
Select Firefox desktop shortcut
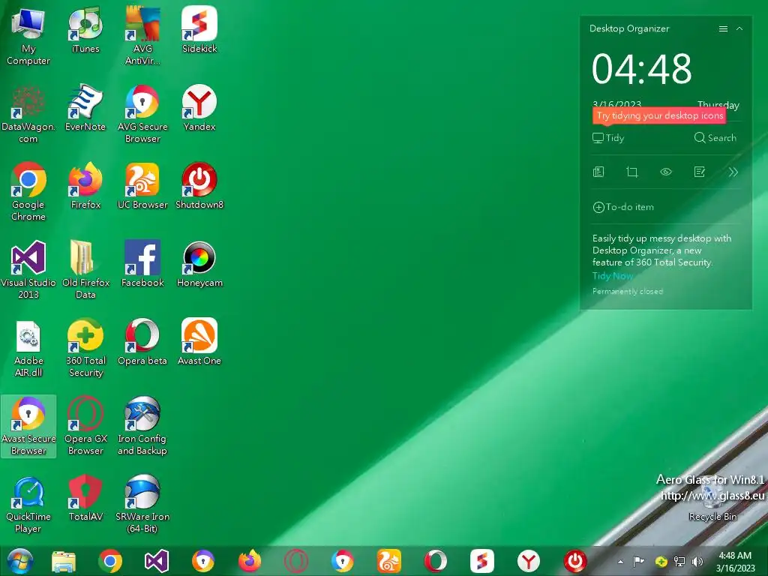[x=85, y=186]
